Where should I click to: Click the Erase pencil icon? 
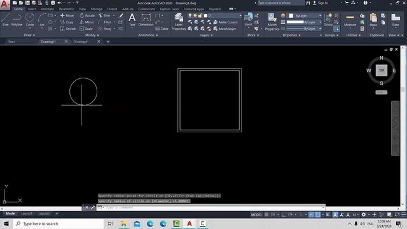(x=121, y=15)
